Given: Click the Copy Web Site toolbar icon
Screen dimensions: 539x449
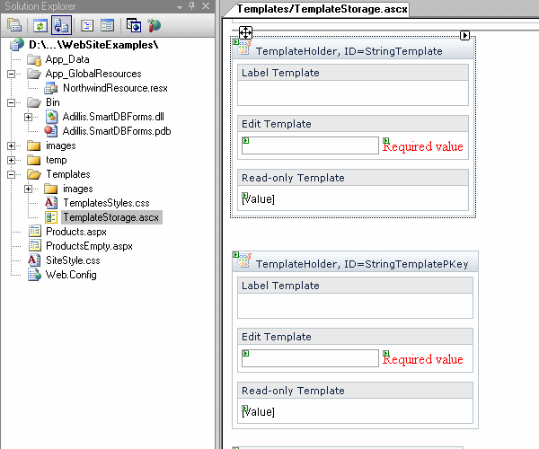Looking at the screenshot, I should point(134,25).
